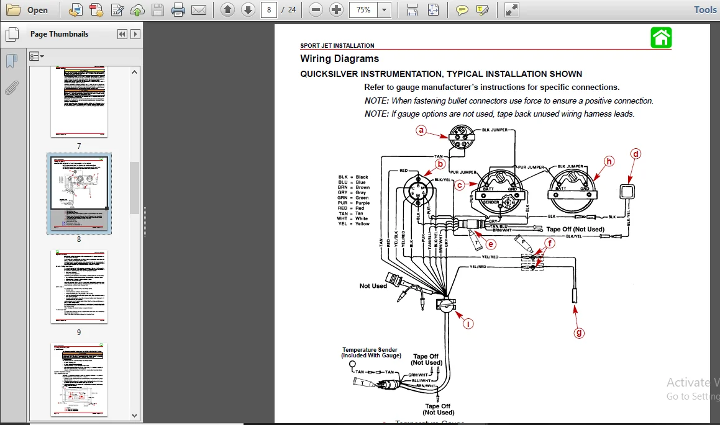Open the Attachments paperclip panel

point(11,87)
